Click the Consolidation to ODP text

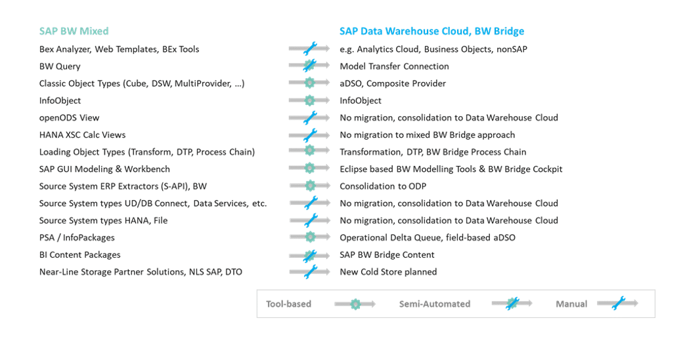383,186
